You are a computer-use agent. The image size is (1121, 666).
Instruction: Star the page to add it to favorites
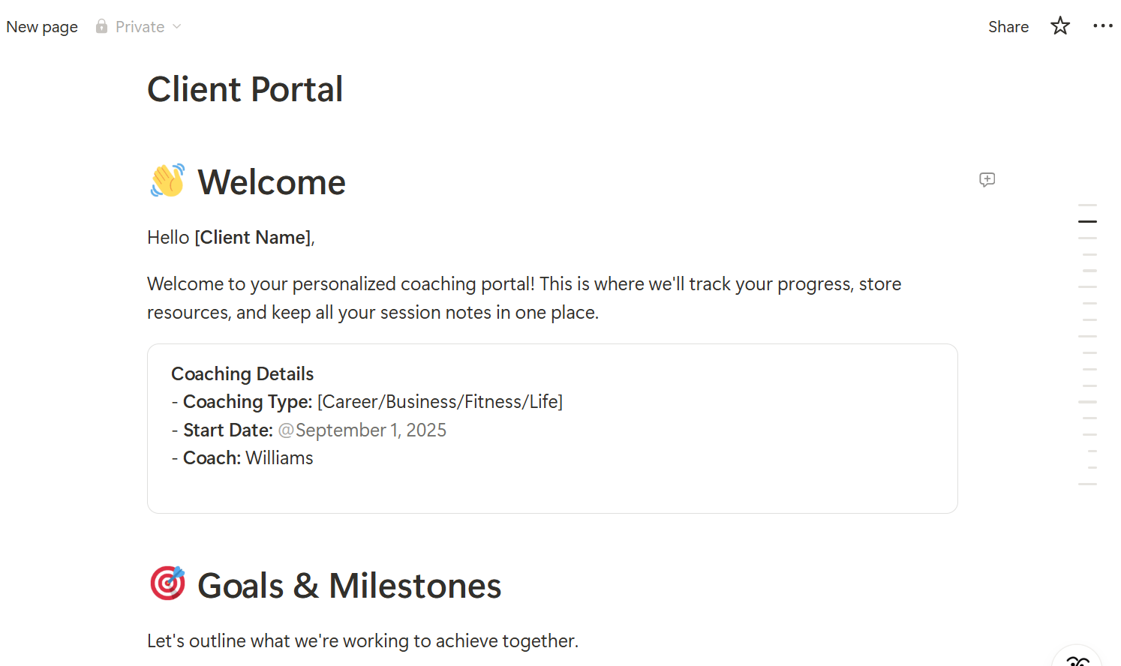(x=1059, y=25)
